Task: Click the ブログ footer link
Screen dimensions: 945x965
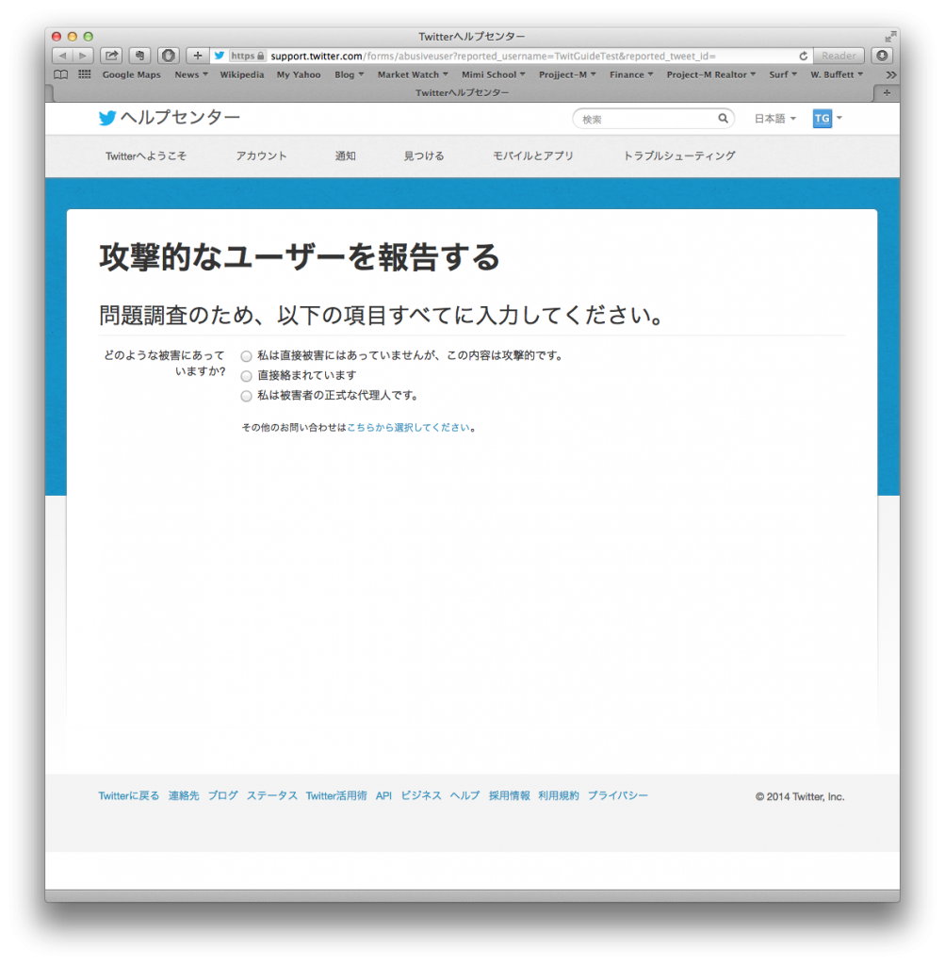Action: [222, 795]
